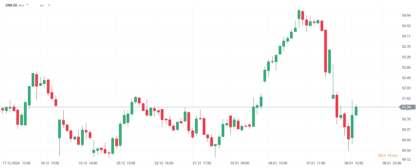The image size is (419, 168).
Task: Select the 23.12 16:00 time marker
Action: click(164, 163)
